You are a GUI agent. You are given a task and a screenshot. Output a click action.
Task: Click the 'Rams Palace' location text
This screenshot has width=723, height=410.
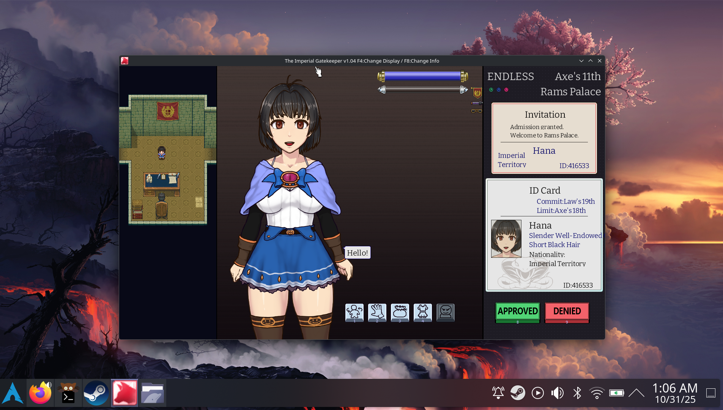(x=570, y=92)
